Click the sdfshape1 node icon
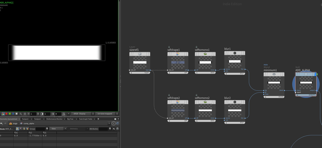Image resolution: width=322 pixels, height=148 pixels. [178, 54]
